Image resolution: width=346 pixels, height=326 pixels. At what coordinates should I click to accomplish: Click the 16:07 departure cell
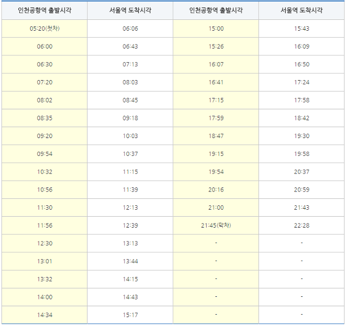tap(216, 64)
